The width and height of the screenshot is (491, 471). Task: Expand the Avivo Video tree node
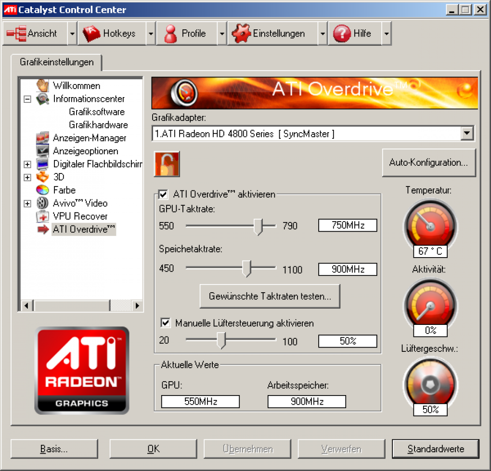point(27,204)
